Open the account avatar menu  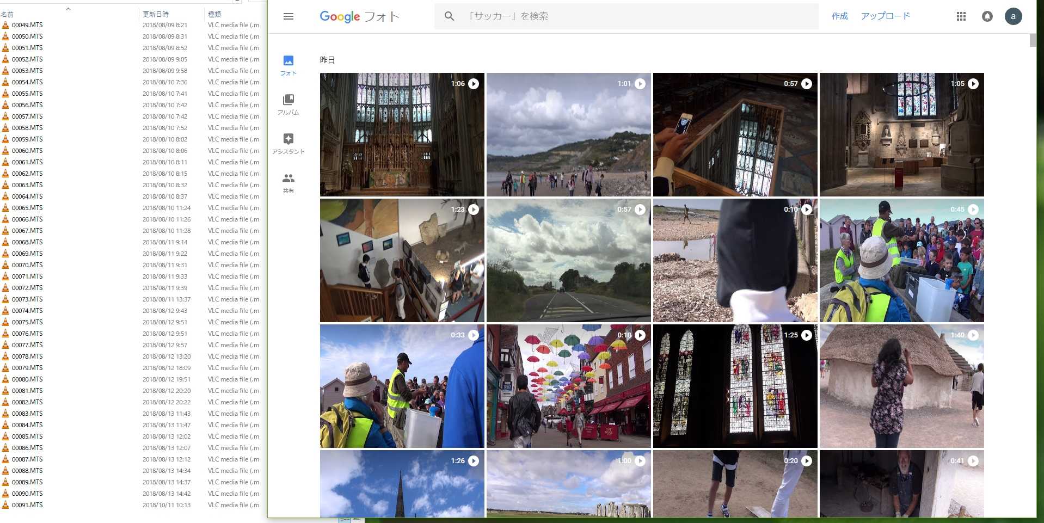[1012, 16]
